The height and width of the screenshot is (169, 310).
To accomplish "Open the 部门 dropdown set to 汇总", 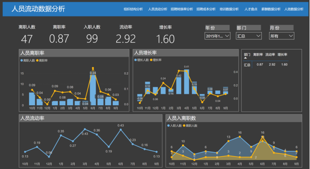I will [x=249, y=36].
